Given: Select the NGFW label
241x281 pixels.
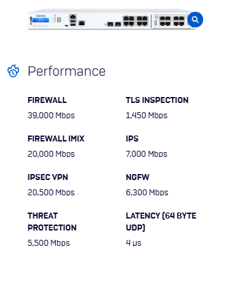Looking at the screenshot, I should pos(137,177).
